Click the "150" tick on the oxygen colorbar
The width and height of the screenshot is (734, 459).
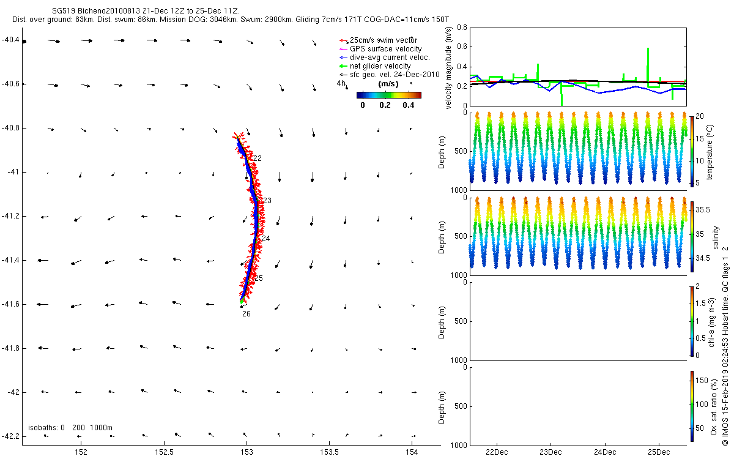[702, 382]
